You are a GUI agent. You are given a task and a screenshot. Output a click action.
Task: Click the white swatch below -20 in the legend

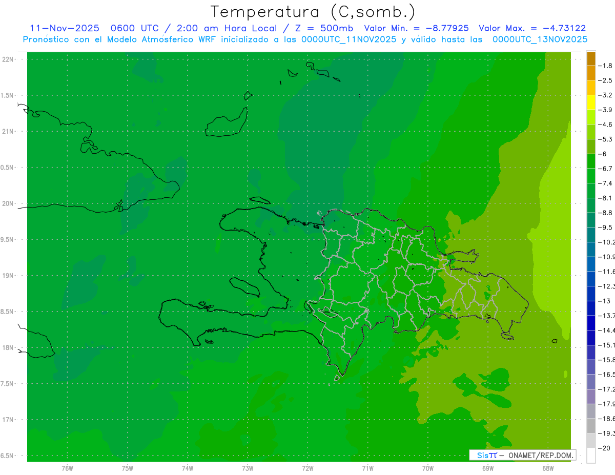point(591,456)
